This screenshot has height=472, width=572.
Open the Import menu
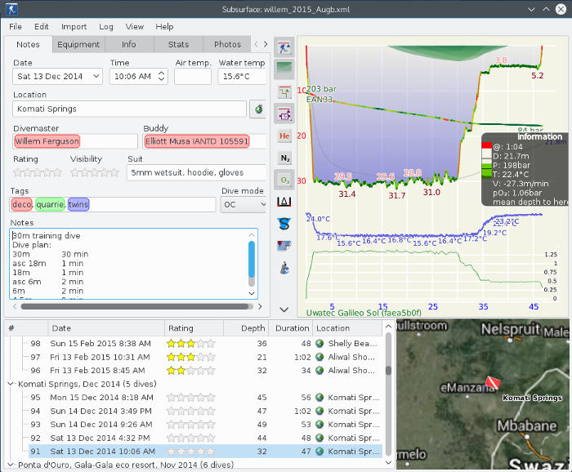(74, 27)
